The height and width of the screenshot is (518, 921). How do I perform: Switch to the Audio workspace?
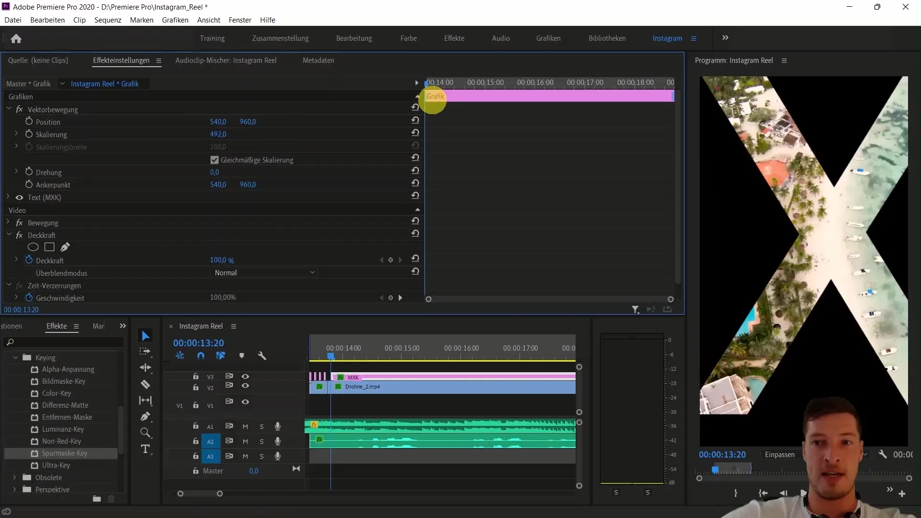point(501,38)
